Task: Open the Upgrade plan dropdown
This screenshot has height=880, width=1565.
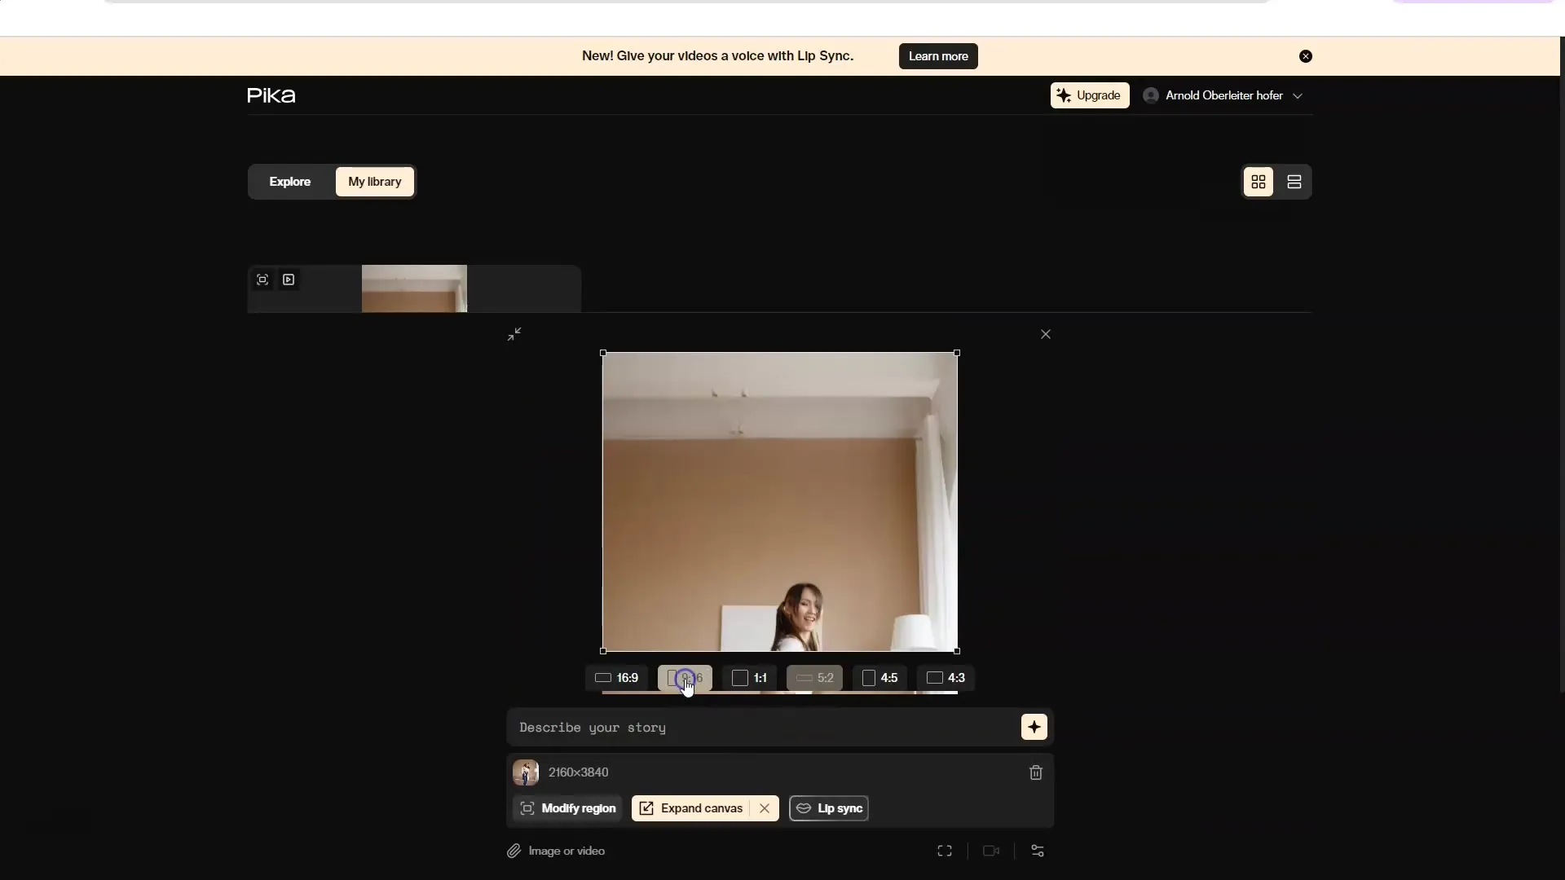Action: click(x=1089, y=95)
